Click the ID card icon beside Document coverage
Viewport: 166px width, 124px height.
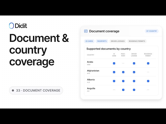[x=86, y=31]
